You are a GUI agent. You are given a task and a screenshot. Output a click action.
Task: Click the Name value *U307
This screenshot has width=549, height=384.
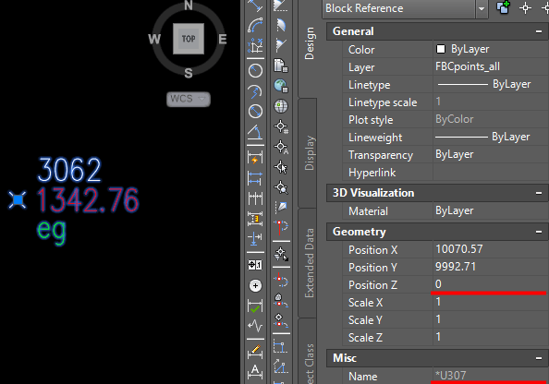[450, 376]
